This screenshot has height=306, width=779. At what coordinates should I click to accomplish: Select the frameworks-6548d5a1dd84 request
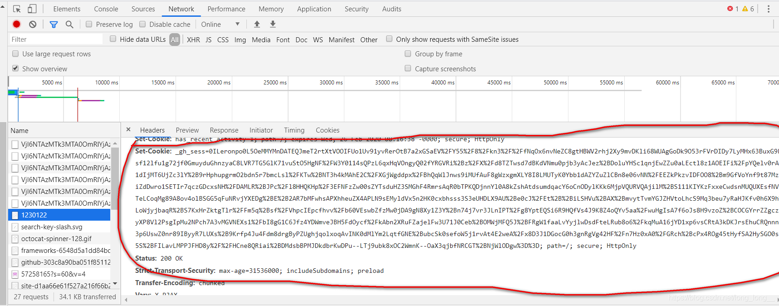[59, 251]
